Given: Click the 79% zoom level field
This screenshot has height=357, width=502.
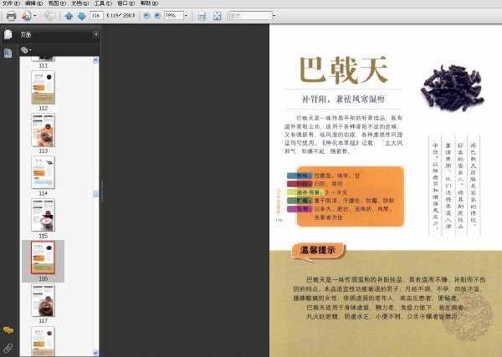Looking at the screenshot, I should 173,15.
